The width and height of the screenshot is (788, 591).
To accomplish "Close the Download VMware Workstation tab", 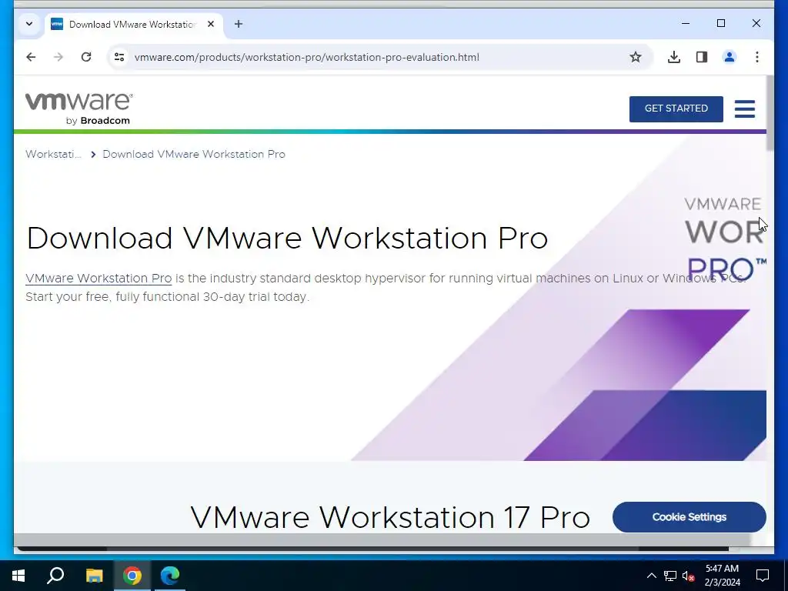I will pyautogui.click(x=211, y=24).
